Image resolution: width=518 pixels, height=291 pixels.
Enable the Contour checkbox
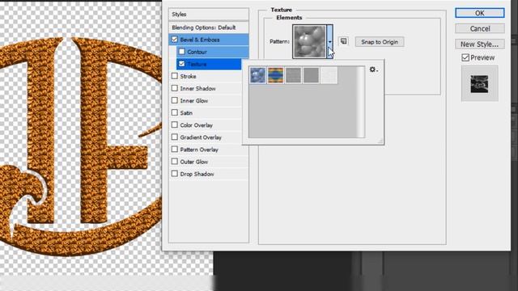(x=181, y=52)
